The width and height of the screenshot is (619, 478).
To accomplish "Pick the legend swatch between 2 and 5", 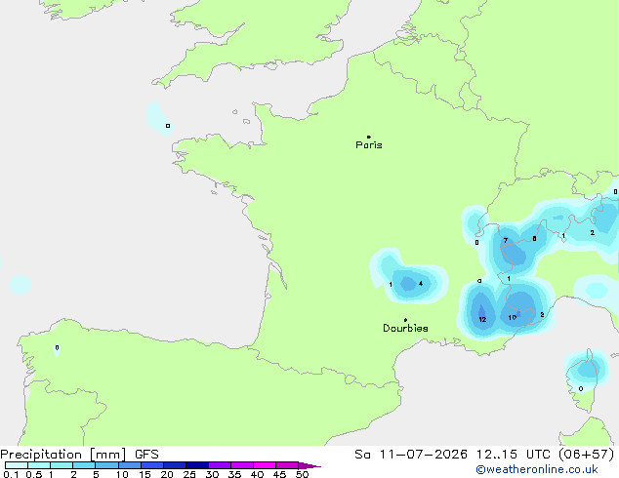I will pyautogui.click(x=84, y=465).
